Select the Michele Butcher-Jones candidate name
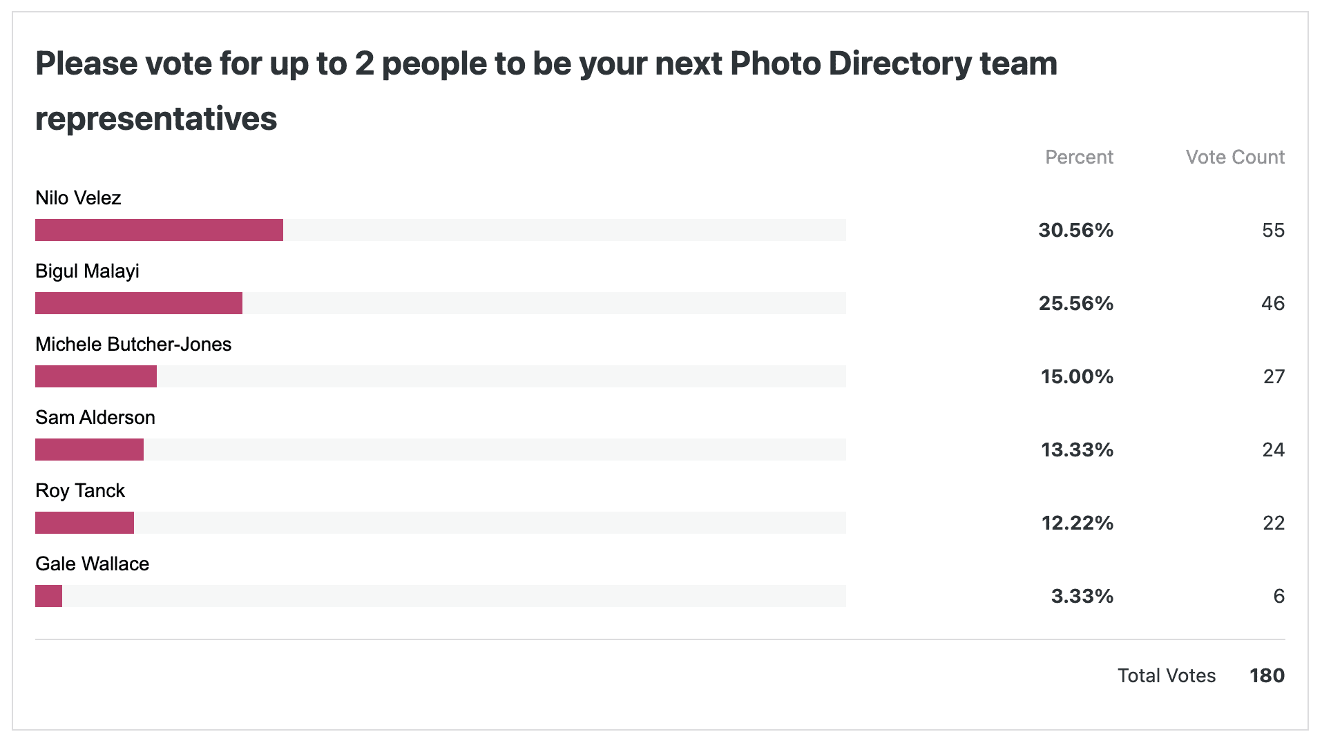This screenshot has height=743, width=1322. pos(133,345)
